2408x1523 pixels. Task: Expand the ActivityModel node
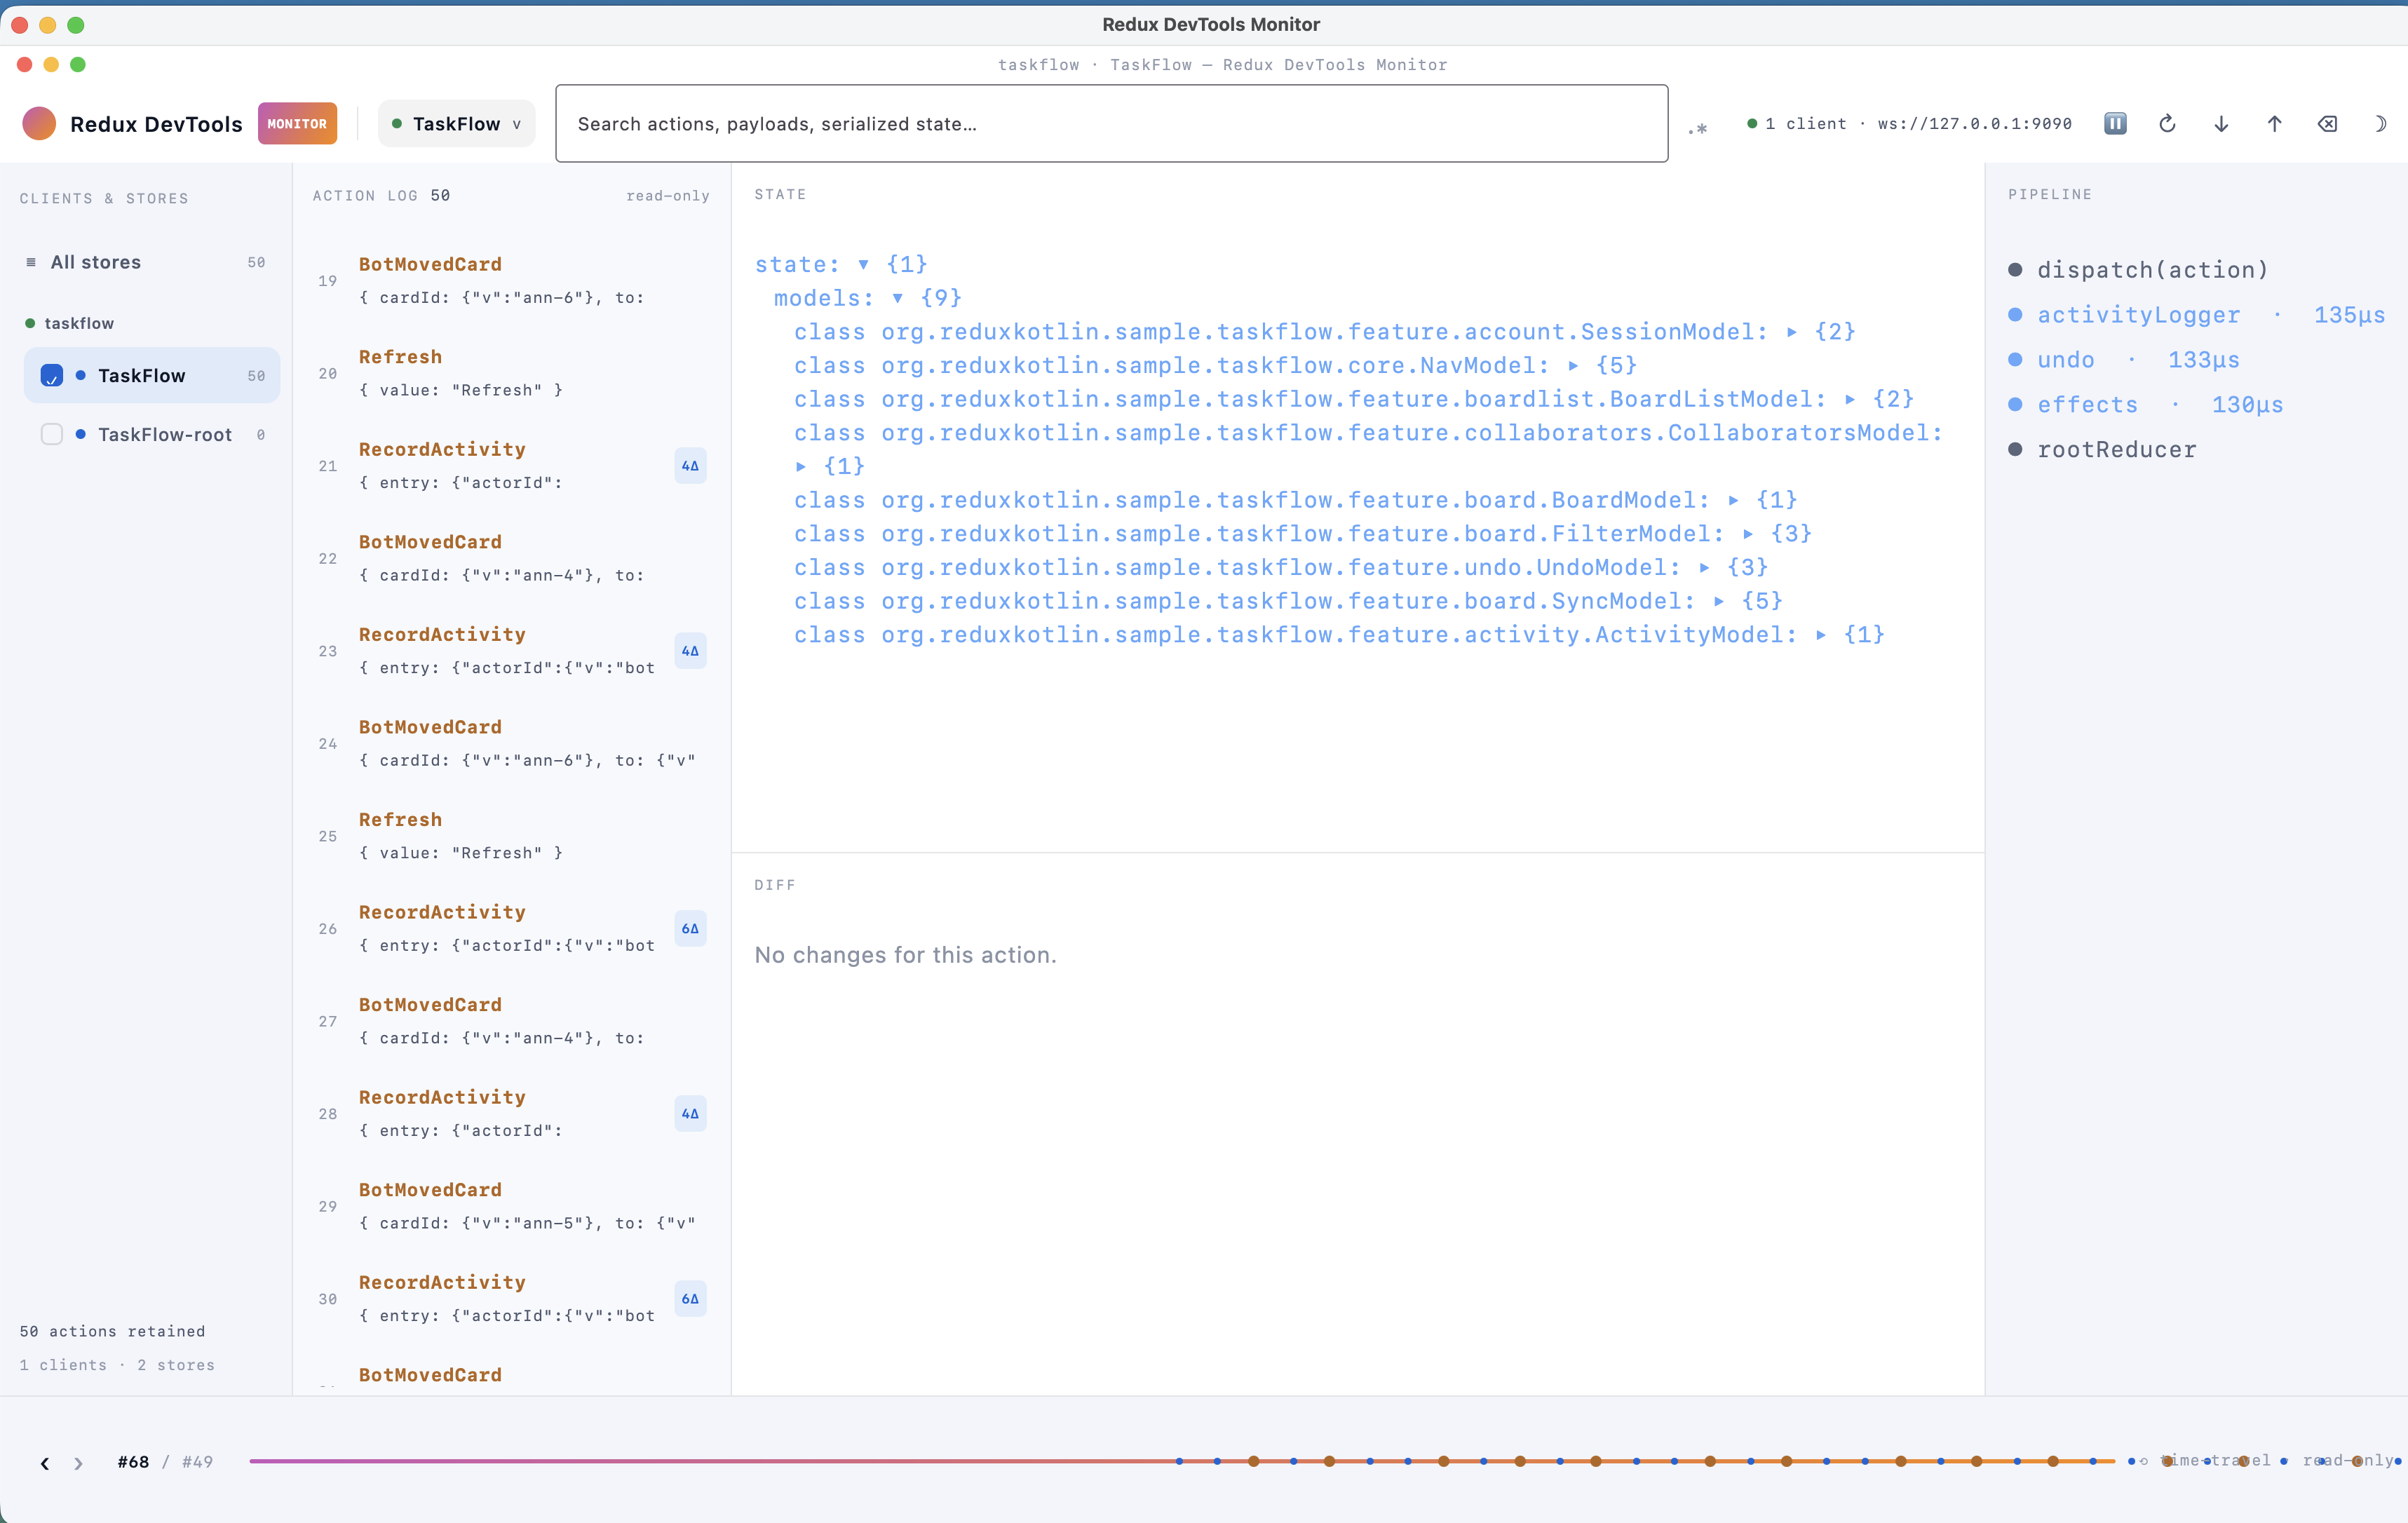click(x=1821, y=635)
